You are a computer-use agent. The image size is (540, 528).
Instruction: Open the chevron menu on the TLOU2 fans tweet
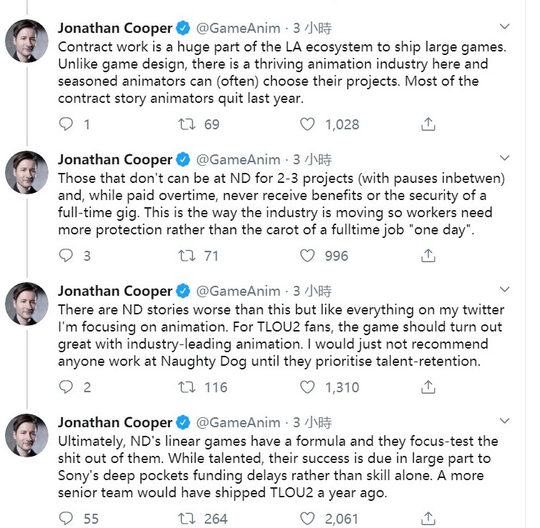point(504,289)
